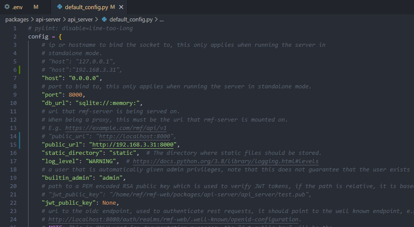Open the https://example.com/rmf/api/v1 link
Image resolution: width=414 pixels, height=227 pixels.
click(116, 128)
